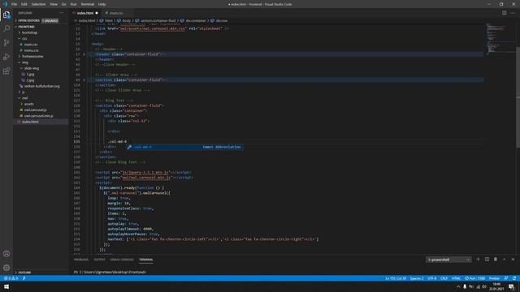Click errors and warnings status indicator
Viewport: 520px width, 292px height.
click(x=11, y=278)
